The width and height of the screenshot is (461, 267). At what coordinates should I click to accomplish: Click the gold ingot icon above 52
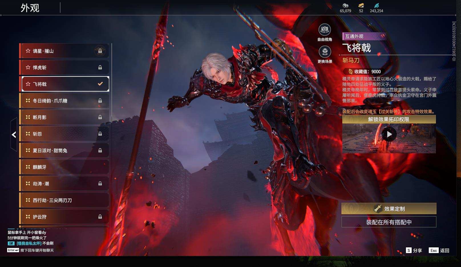coord(361,5)
